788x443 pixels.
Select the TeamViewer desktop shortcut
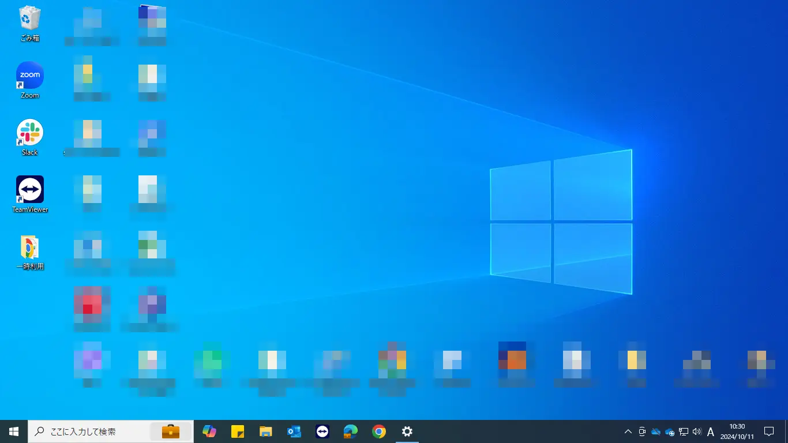(30, 194)
